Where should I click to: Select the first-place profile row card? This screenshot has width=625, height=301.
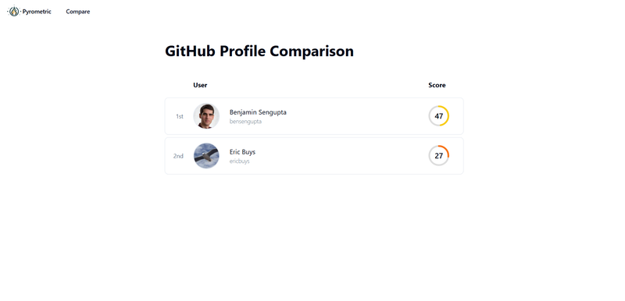click(314, 116)
